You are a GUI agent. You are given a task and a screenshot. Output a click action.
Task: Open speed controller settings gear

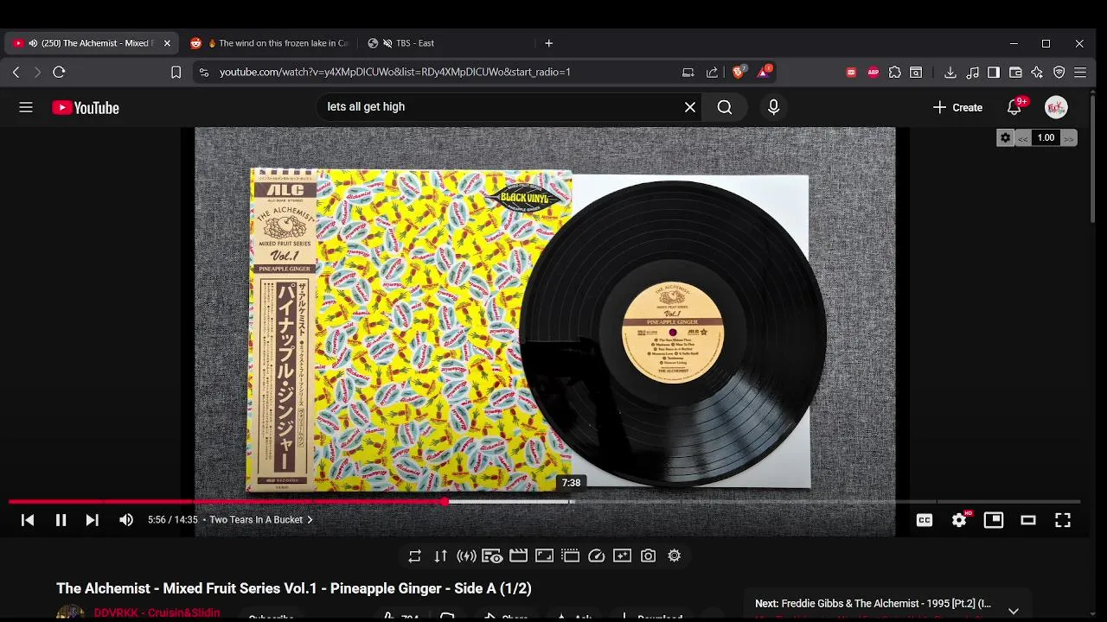1005,137
